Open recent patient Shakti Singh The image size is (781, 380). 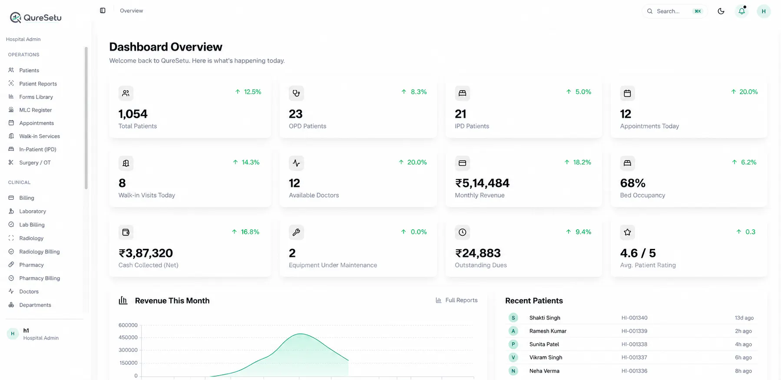pos(631,318)
